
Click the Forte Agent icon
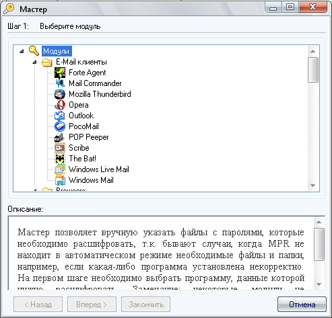pyautogui.click(x=60, y=73)
